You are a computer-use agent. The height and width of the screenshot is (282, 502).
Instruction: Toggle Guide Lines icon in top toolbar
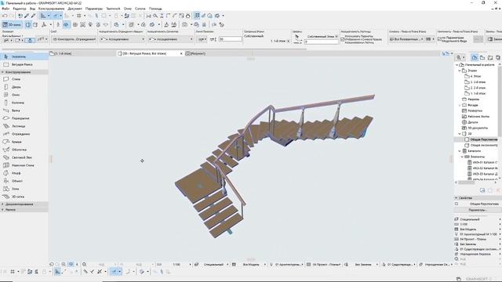point(43,16)
